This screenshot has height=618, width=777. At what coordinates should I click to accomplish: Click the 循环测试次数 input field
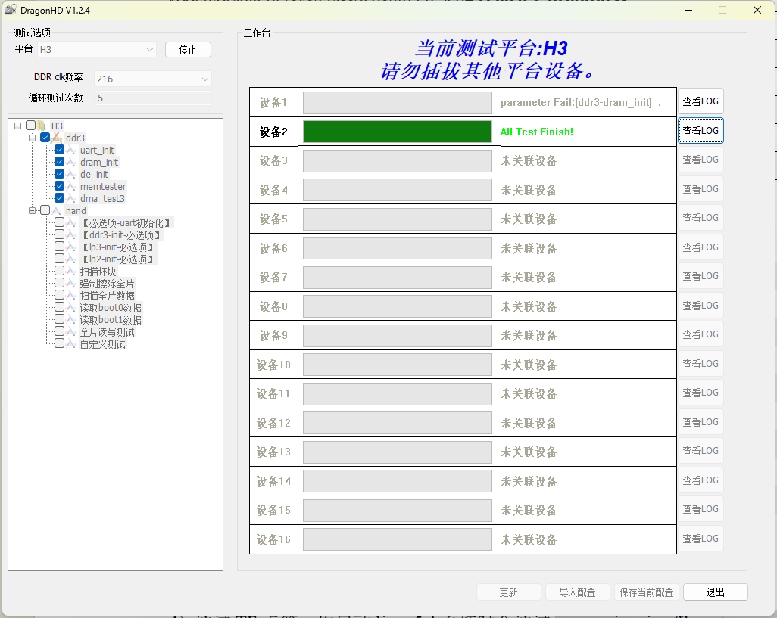(x=153, y=98)
